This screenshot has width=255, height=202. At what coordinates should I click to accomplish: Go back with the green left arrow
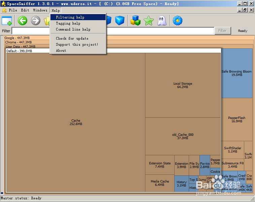[x=23, y=21]
